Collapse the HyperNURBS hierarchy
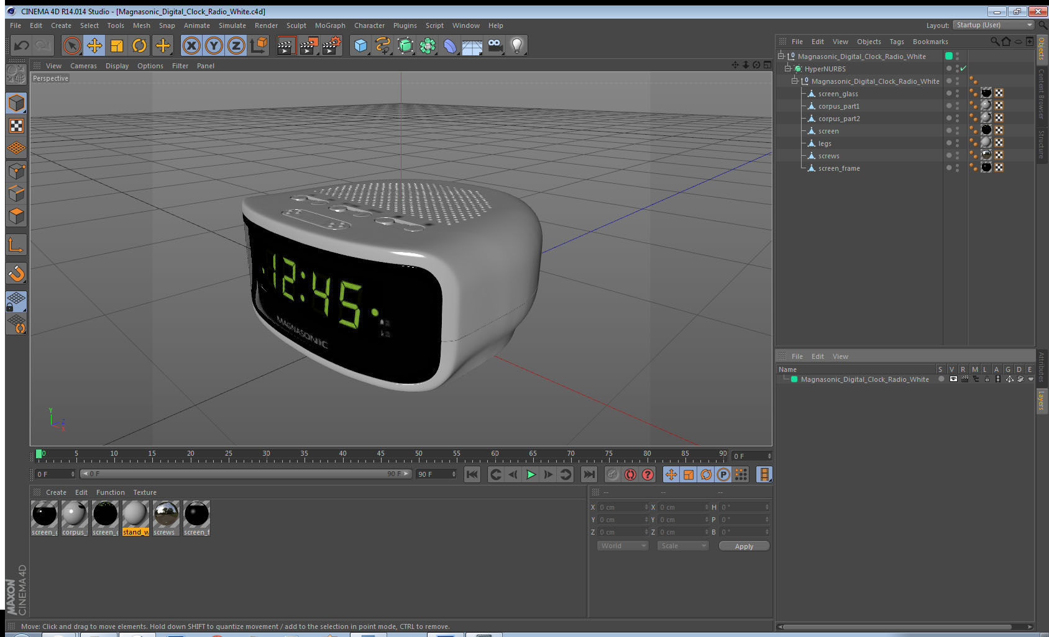The height and width of the screenshot is (637, 1049). [788, 68]
